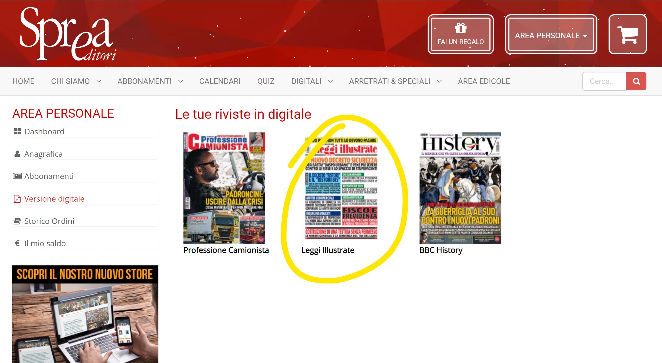Click the Abbonamenti top menu label
662x363 pixels.
coord(144,81)
